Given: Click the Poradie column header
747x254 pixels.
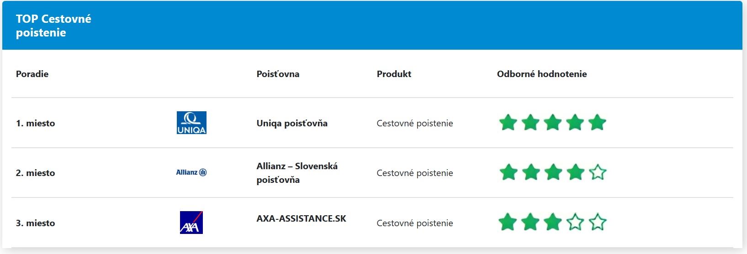Looking at the screenshot, I should (32, 74).
